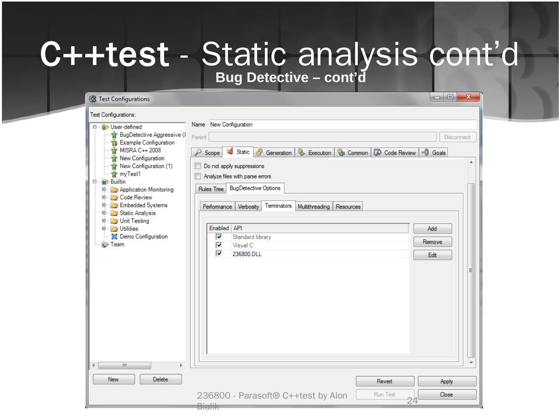Click the Terminators sub-tab
Viewport: 560px width, 420px height.
pyautogui.click(x=278, y=206)
